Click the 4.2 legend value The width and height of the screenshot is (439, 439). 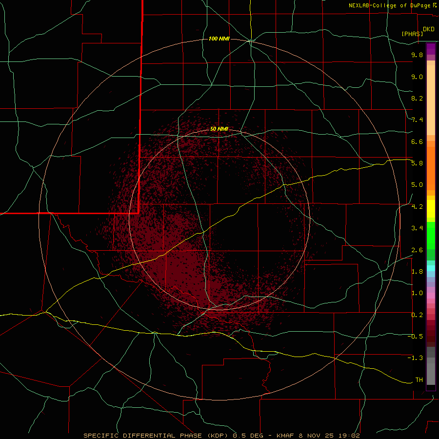pyautogui.click(x=417, y=207)
